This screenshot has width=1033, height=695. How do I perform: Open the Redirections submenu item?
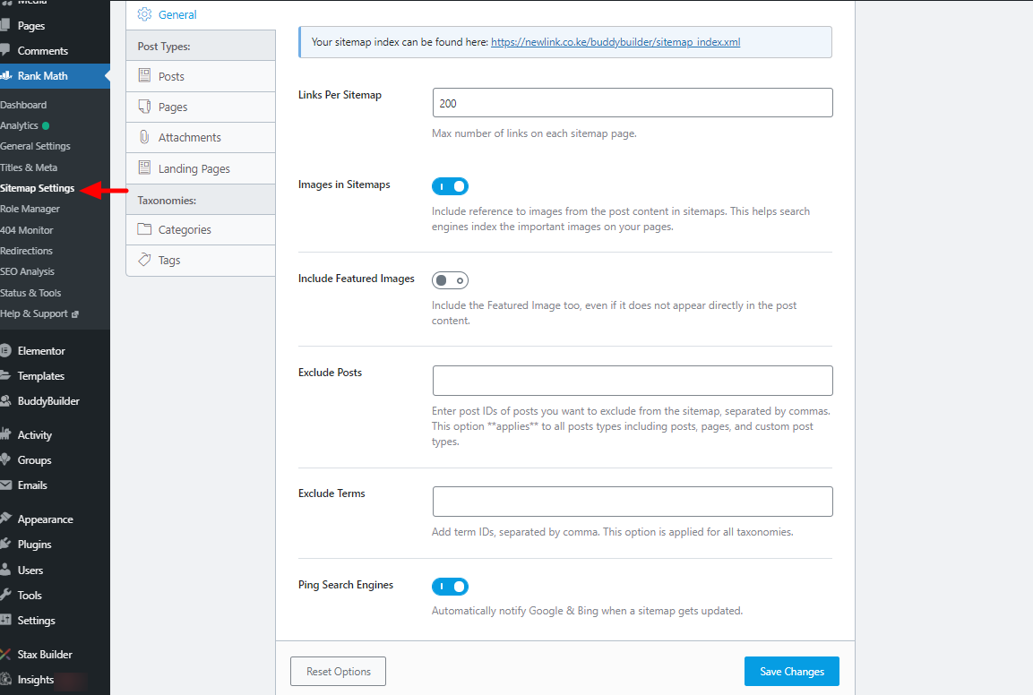click(x=27, y=251)
